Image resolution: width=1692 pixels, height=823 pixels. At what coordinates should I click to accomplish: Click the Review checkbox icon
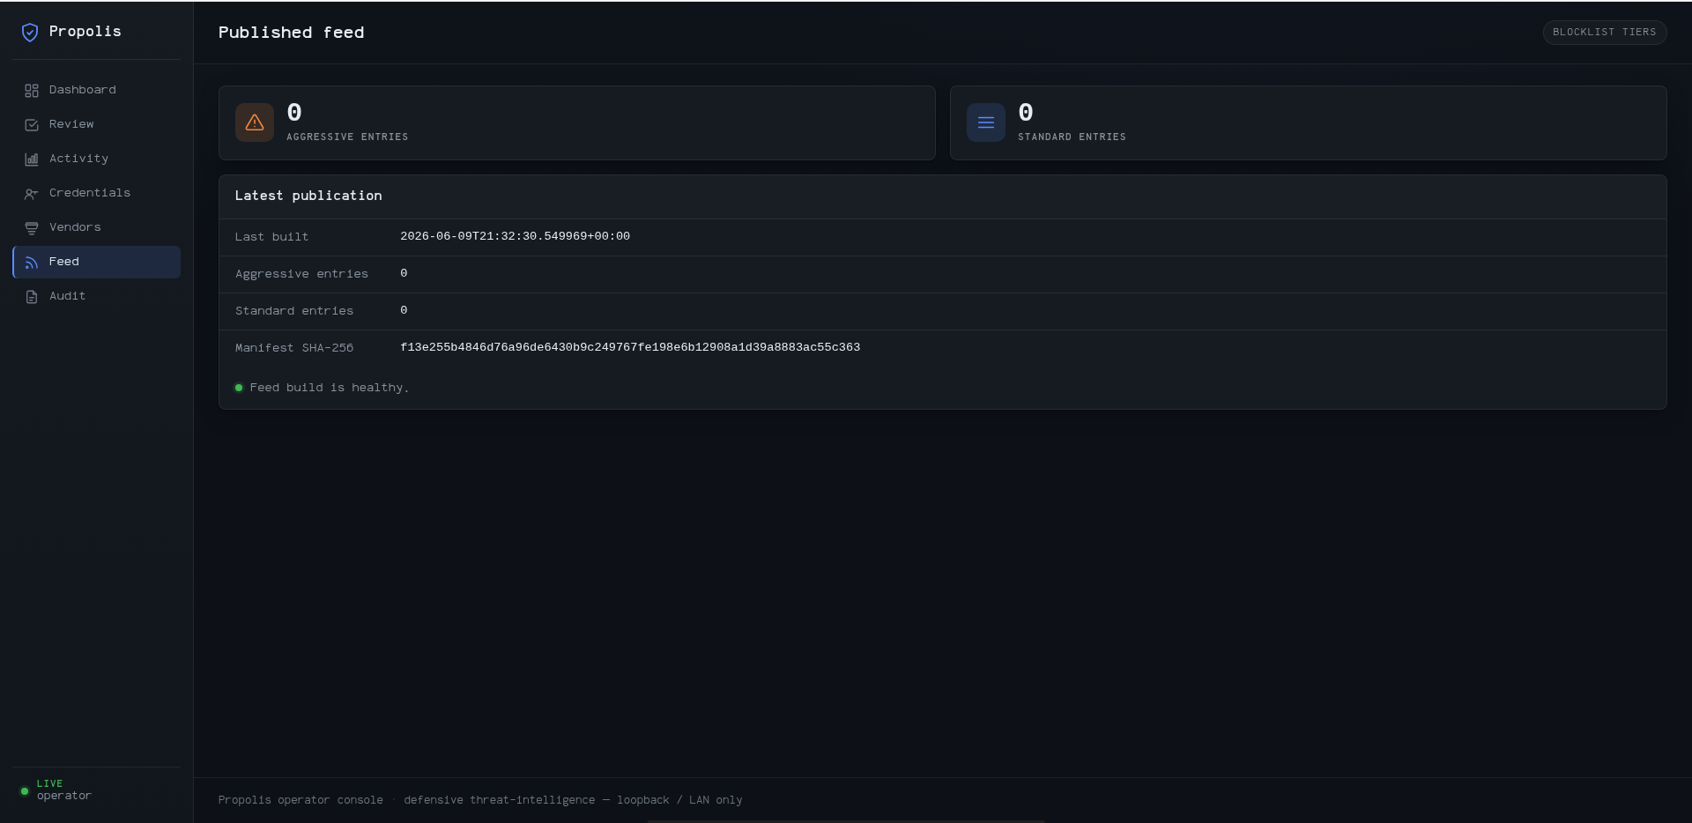pos(32,125)
